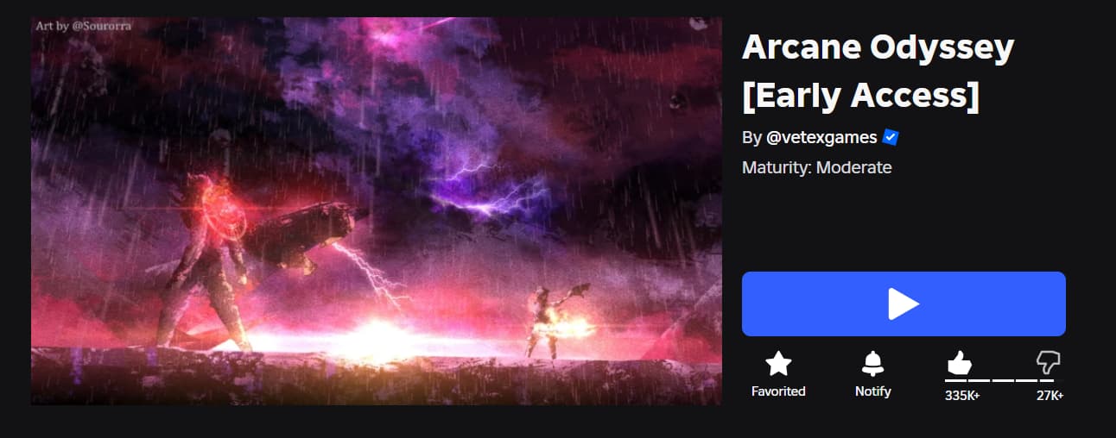Like the game with thumbs up icon

[959, 363]
